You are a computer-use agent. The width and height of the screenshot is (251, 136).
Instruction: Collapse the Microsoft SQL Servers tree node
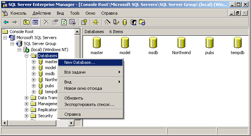coord(5,38)
